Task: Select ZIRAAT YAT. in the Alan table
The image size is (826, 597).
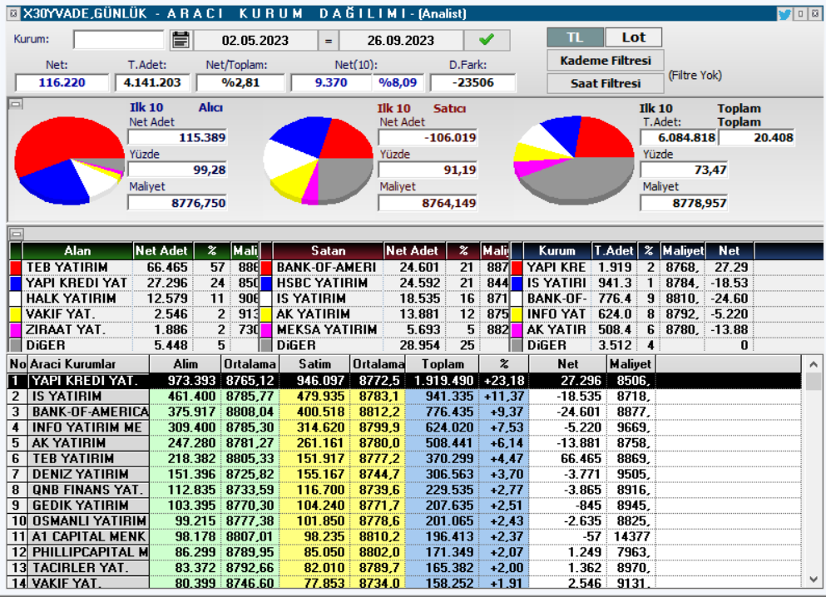Action: click(x=134, y=329)
